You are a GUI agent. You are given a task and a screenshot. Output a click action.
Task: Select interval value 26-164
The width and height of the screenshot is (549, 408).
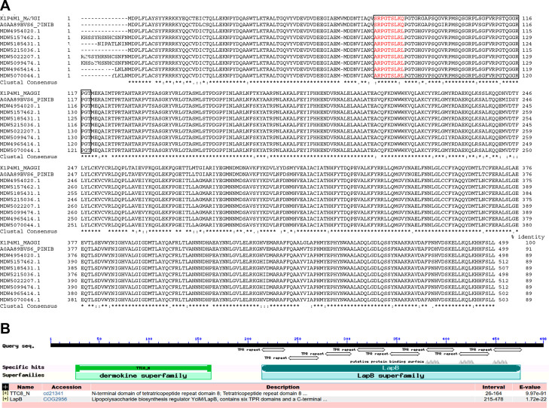click(x=493, y=393)
